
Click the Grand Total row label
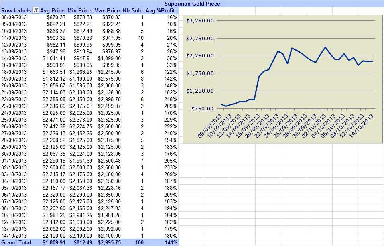tap(16, 242)
